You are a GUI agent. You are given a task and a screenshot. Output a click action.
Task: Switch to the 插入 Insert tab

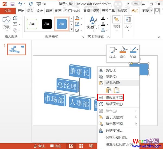pyautogui.click(x=30, y=11)
